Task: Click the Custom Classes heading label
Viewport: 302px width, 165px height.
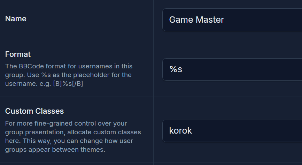Action: [x=34, y=111]
